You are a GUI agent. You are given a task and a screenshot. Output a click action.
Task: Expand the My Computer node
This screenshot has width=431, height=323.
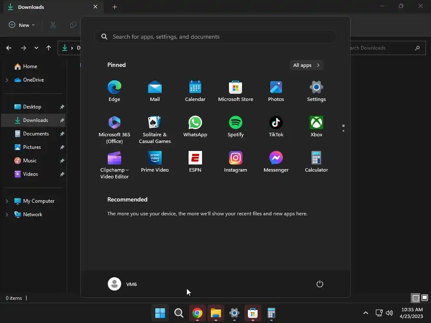(7, 201)
